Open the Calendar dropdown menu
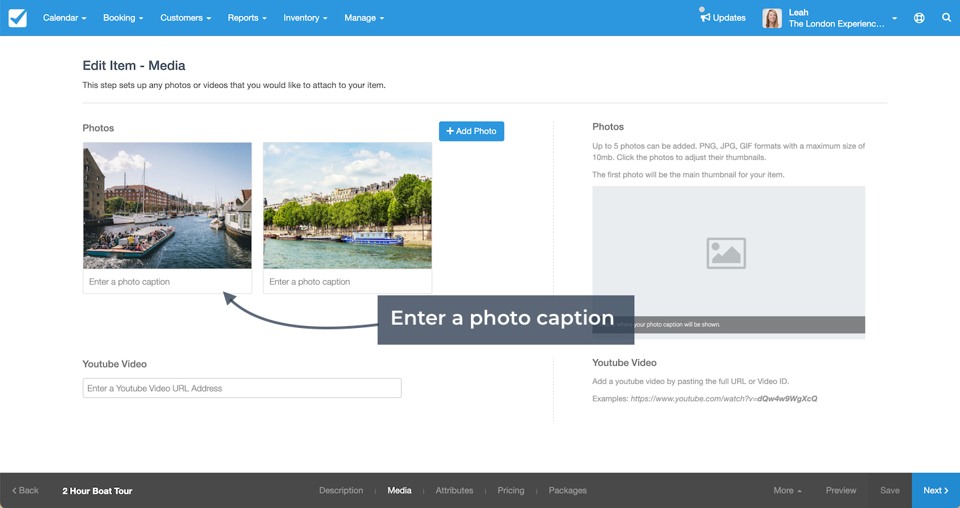Image resolution: width=960 pixels, height=508 pixels. click(65, 18)
